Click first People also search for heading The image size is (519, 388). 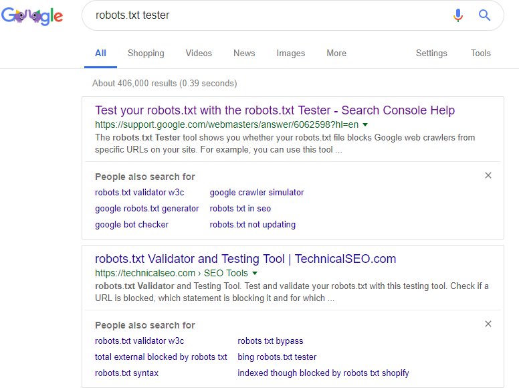[x=145, y=177]
